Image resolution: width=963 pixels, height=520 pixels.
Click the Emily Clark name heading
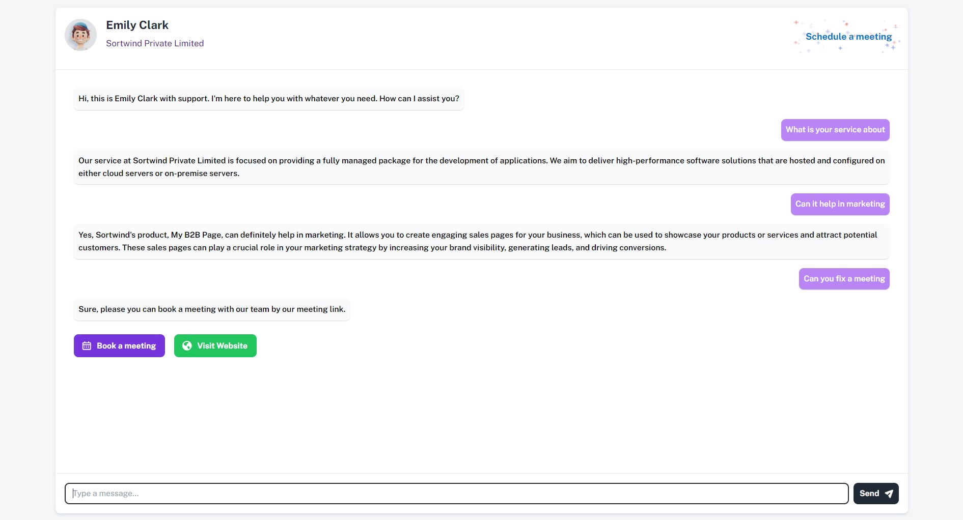[137, 25]
